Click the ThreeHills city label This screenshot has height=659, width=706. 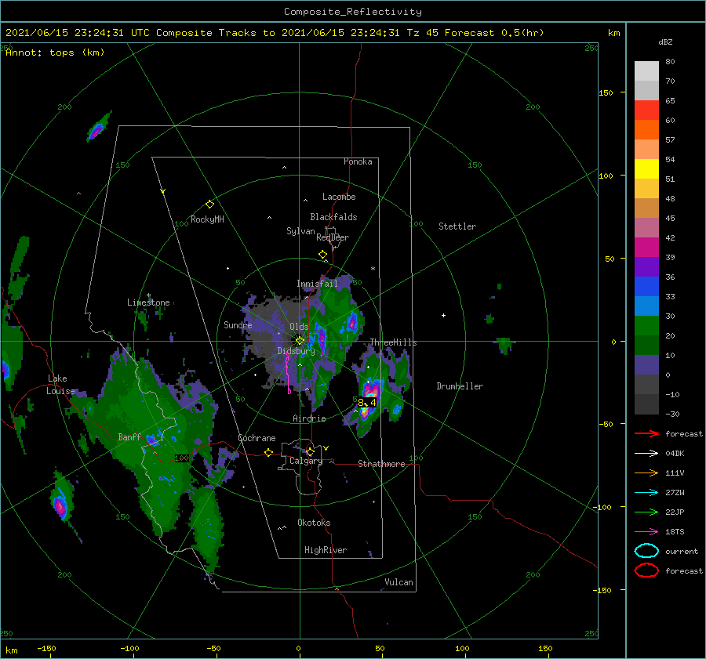coord(394,342)
